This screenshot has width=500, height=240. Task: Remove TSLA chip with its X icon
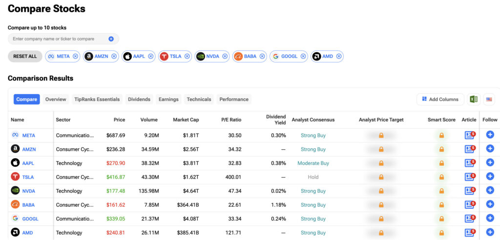coord(187,57)
